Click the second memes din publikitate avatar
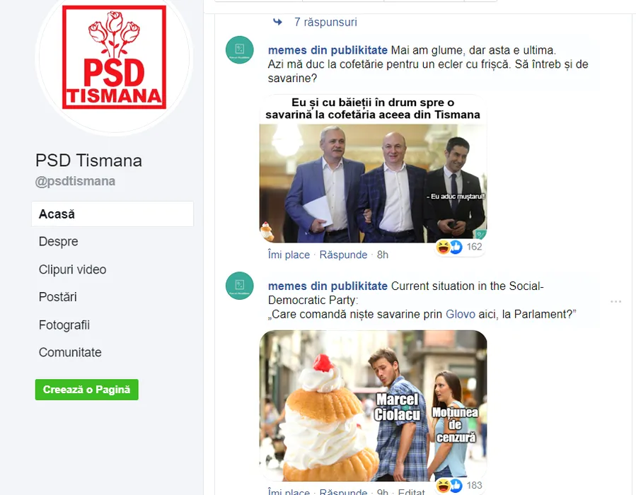Viewport: 636px width, 495px height. [240, 286]
